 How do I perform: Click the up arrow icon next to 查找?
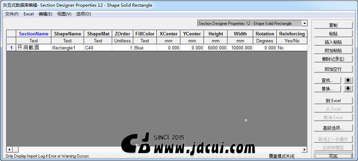[x=348, y=80]
